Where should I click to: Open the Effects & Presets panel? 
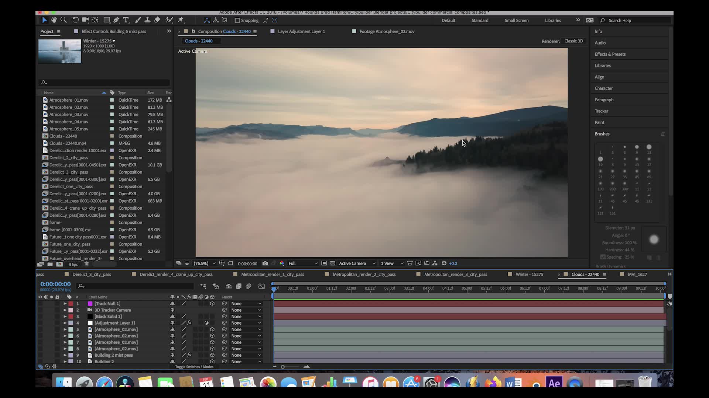click(610, 54)
